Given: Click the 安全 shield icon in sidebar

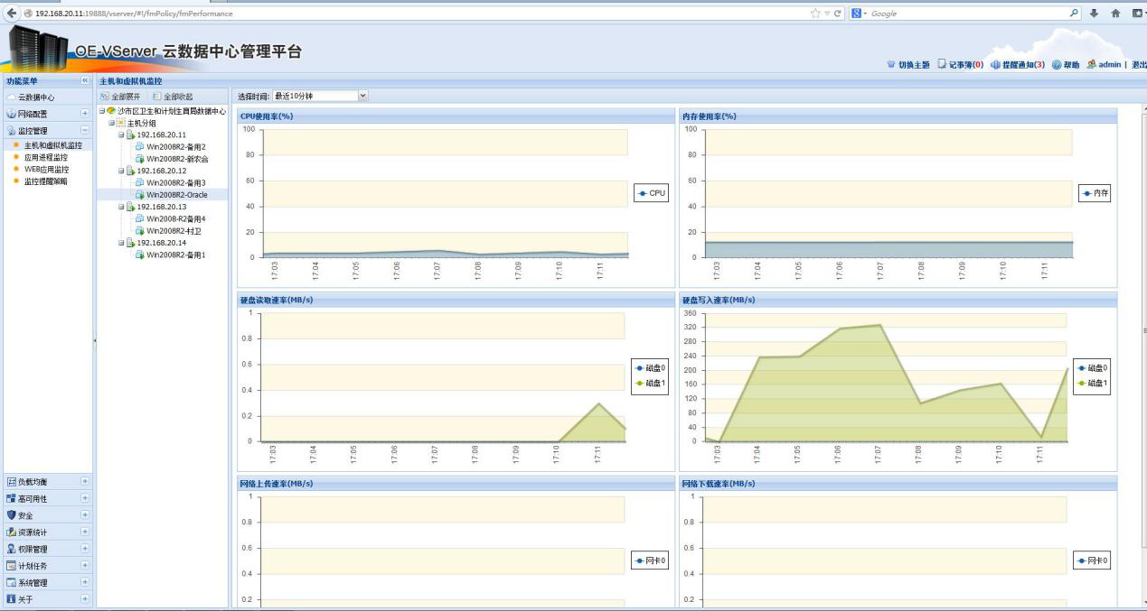Looking at the screenshot, I should click(x=11, y=515).
